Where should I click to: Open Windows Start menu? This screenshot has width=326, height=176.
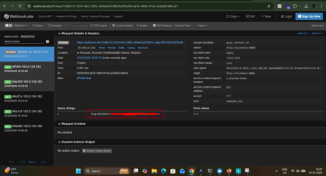(x=78, y=171)
